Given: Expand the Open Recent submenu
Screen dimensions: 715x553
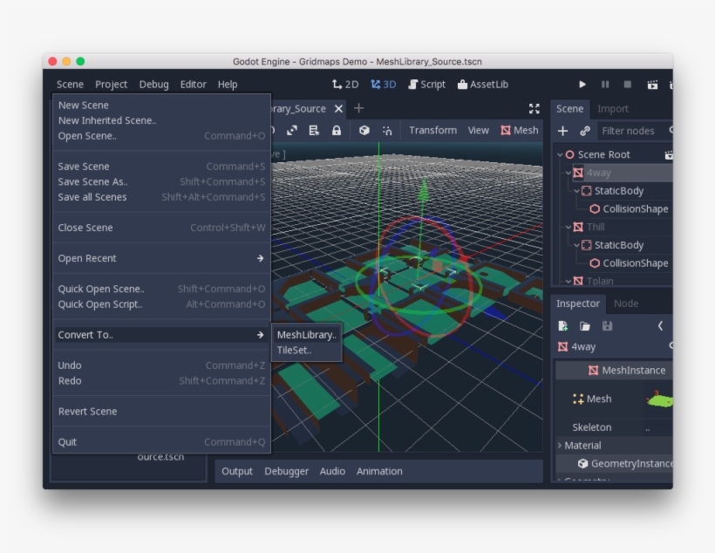Looking at the screenshot, I should point(161,258).
